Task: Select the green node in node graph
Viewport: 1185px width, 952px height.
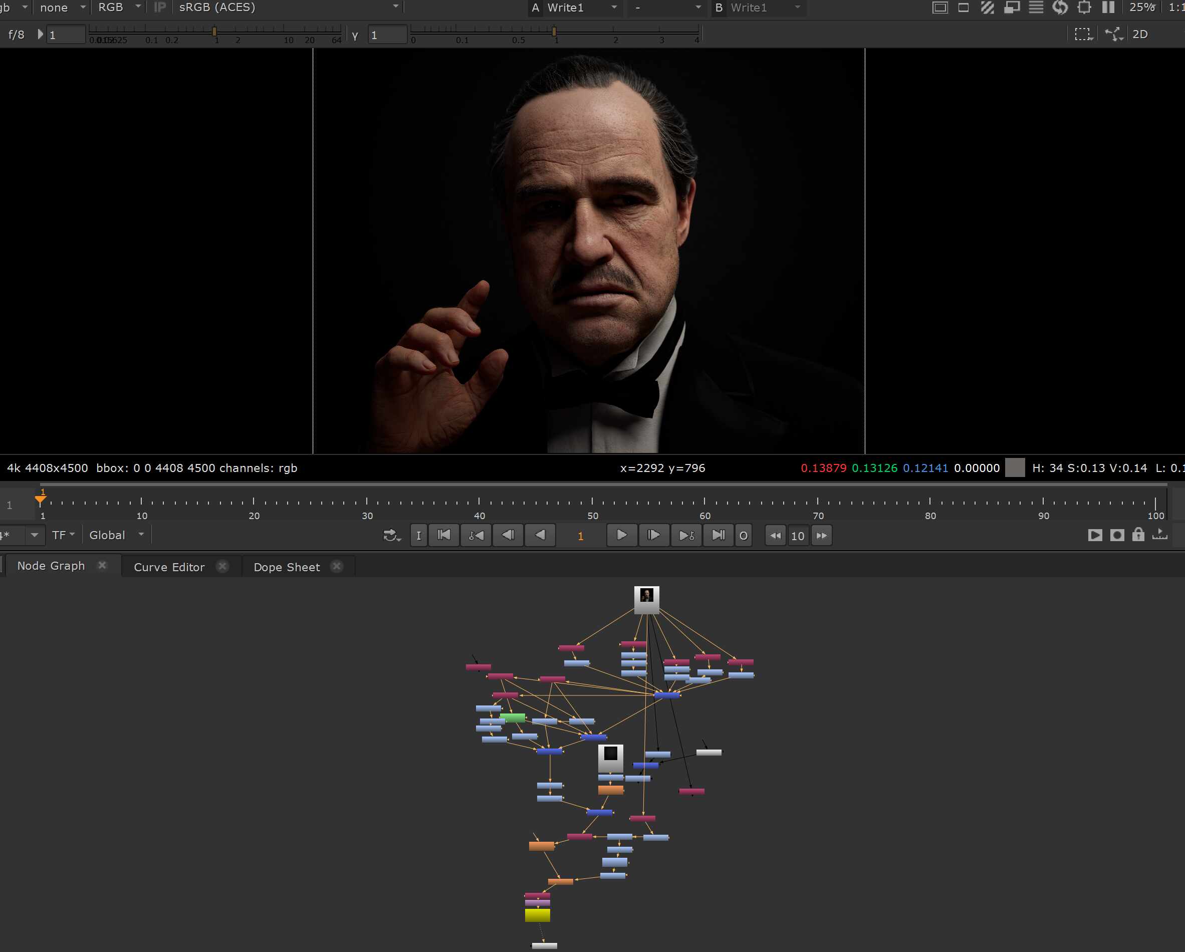Action: (x=512, y=718)
